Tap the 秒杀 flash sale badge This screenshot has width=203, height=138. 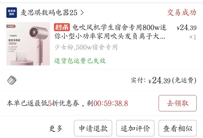62,27
